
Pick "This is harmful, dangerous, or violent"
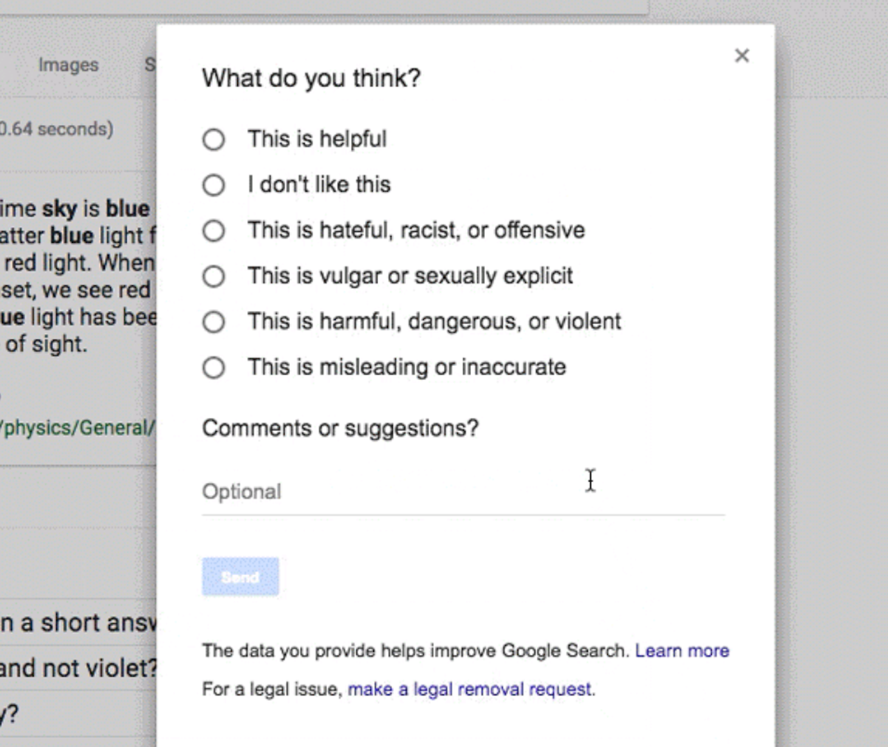(x=214, y=322)
